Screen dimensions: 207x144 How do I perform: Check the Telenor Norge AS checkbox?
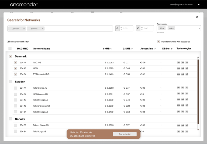(x=15, y=125)
